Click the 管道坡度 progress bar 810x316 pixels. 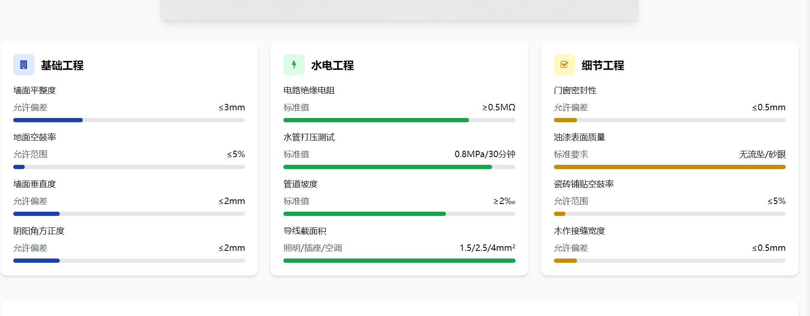click(399, 214)
